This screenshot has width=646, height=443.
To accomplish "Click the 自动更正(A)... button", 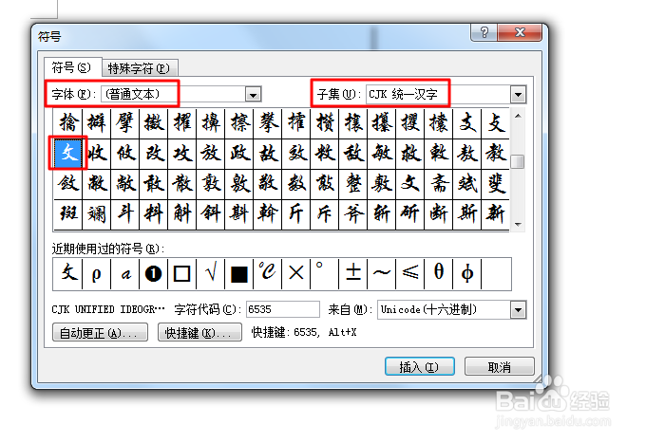I will coord(100,332).
